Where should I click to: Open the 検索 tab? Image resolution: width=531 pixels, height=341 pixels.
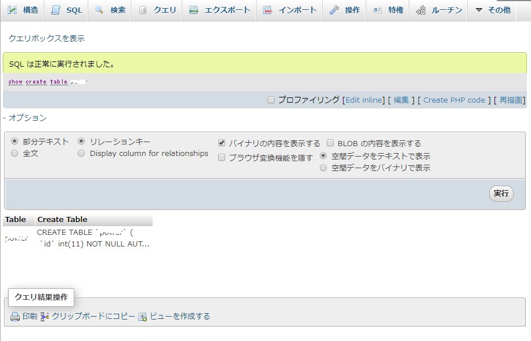[110, 10]
